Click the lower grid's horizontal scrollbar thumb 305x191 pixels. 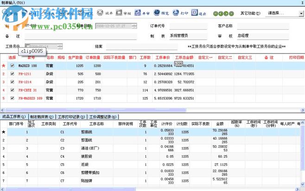(70, 189)
